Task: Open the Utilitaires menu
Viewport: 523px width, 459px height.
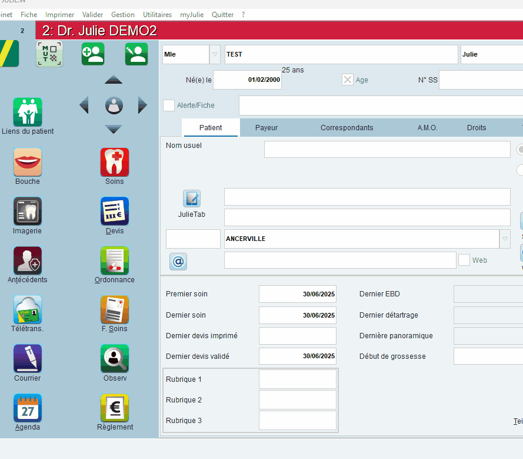Action: [x=158, y=15]
